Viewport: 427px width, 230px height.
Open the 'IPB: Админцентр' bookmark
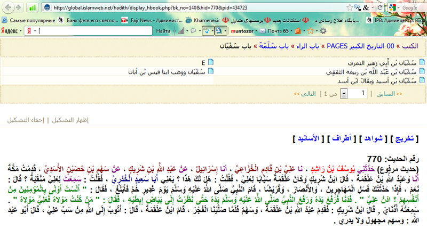396,20
